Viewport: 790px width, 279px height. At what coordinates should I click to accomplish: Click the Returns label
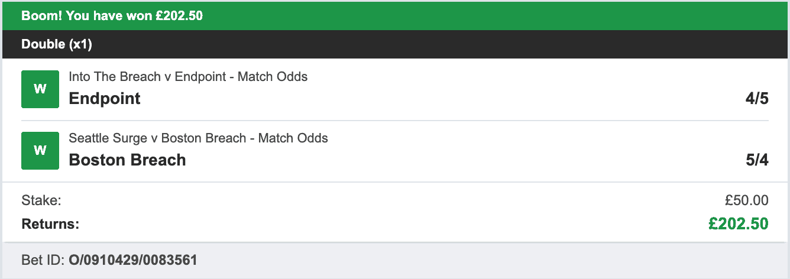tap(50, 224)
